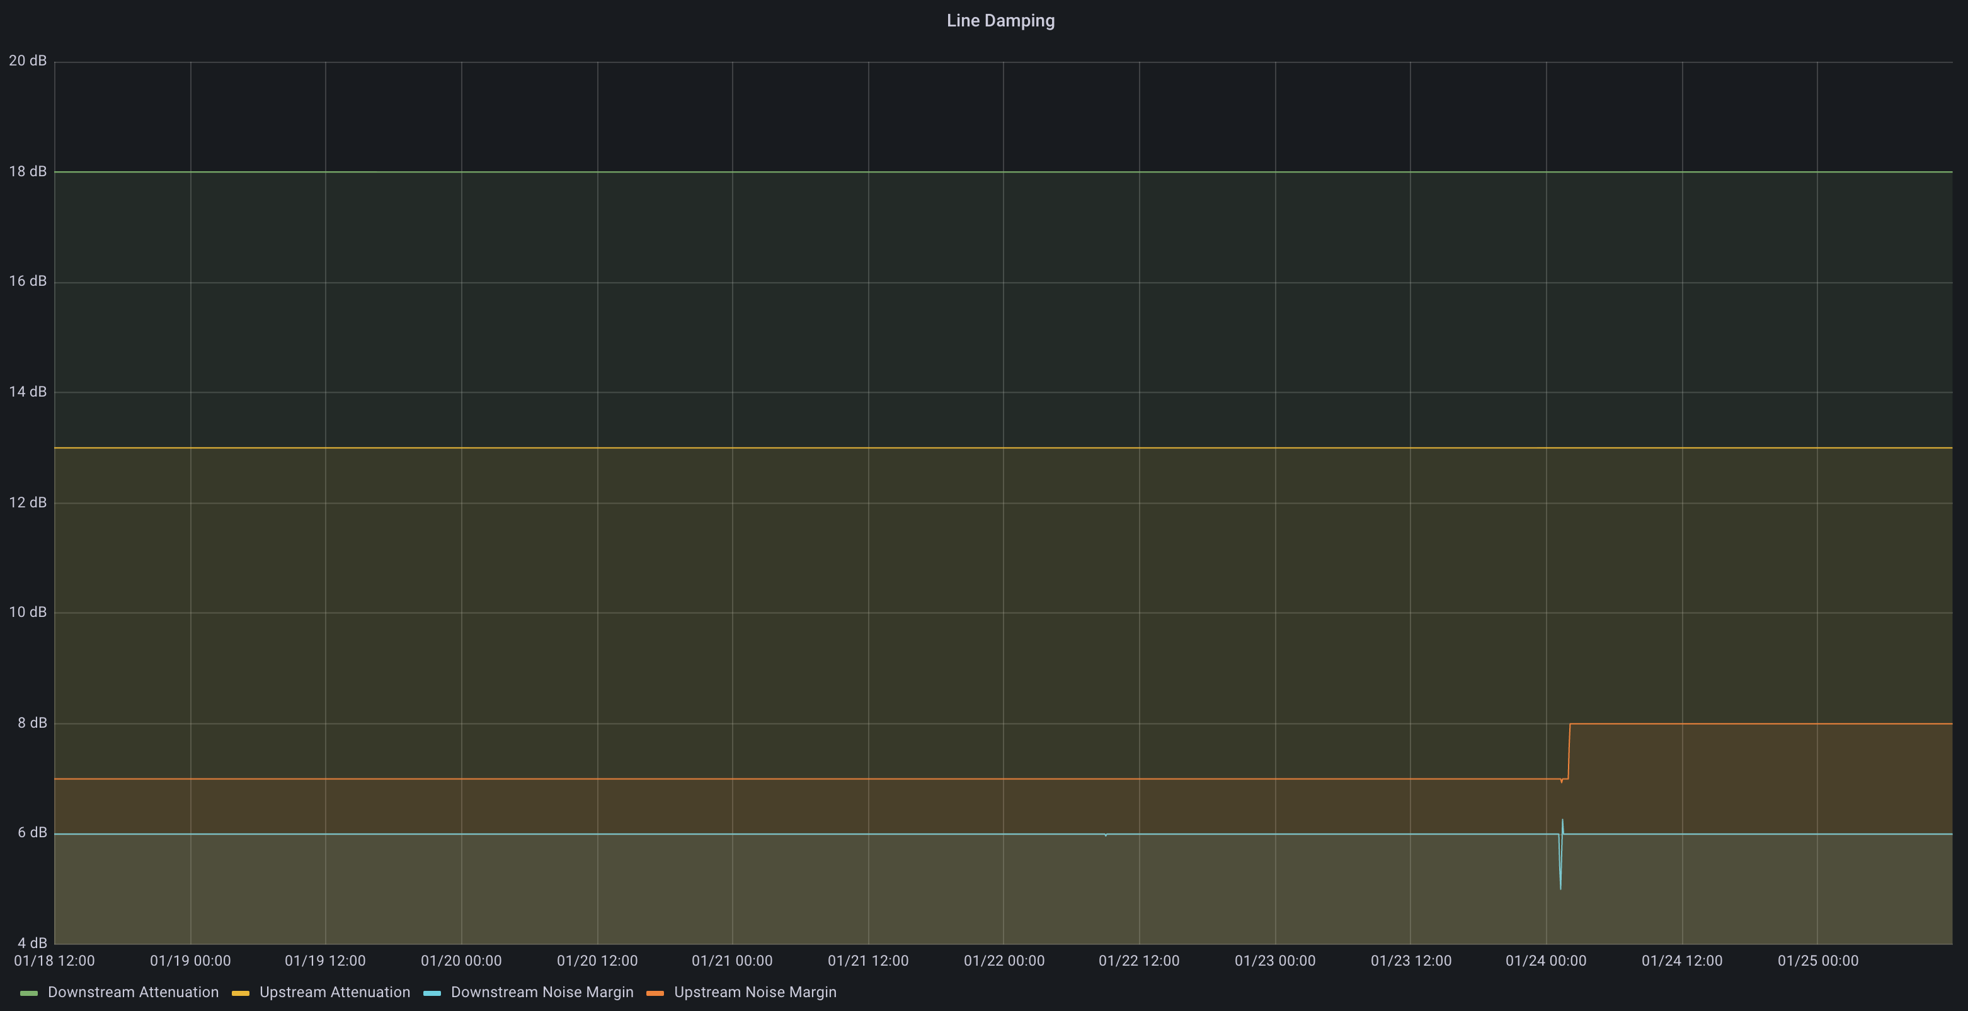Click the orange Upstream Noise Margin legend swatch
1968x1011 pixels.
pos(655,993)
